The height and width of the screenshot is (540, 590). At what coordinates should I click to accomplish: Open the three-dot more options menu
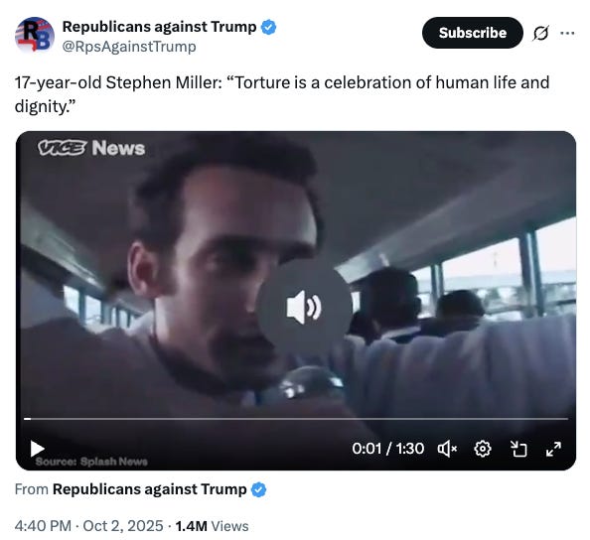[567, 33]
